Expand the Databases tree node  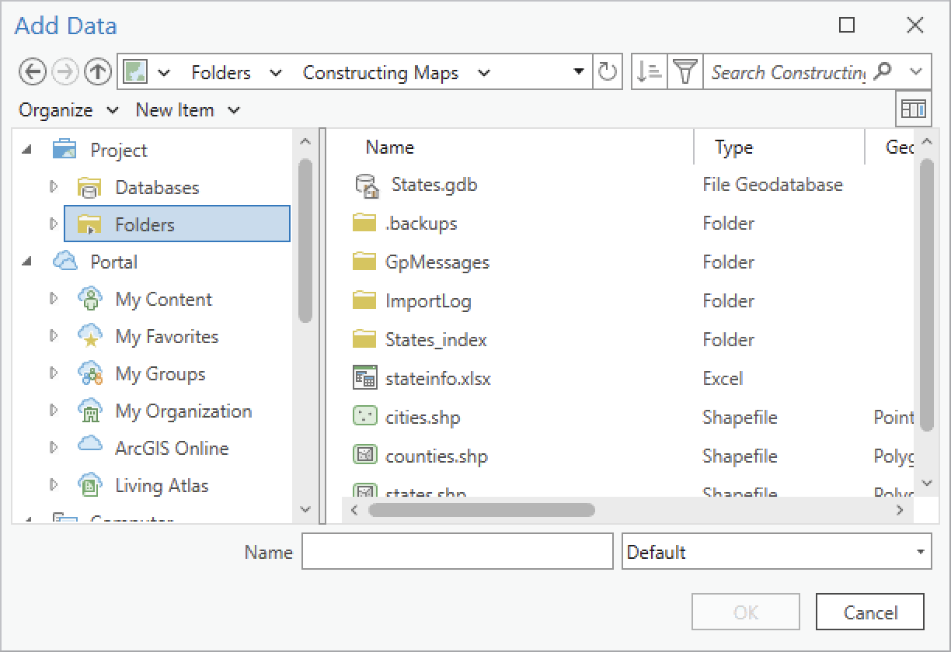(54, 187)
